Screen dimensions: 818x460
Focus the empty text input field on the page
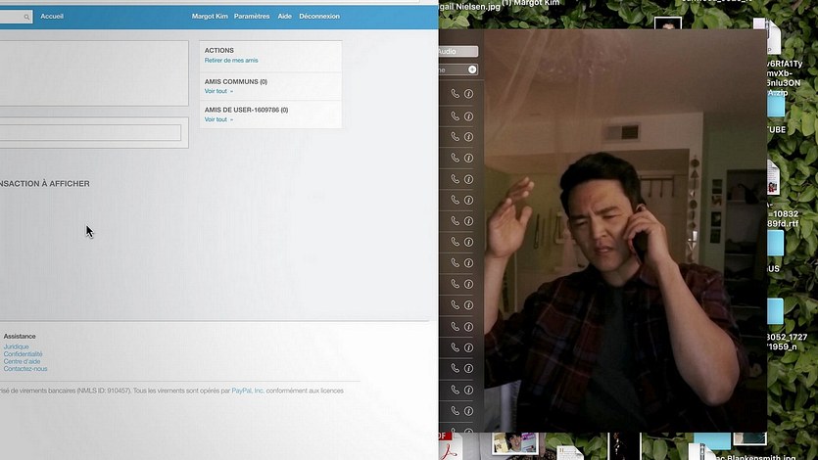[x=90, y=132]
